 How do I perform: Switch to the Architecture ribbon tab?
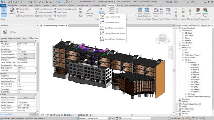coord(12,6)
